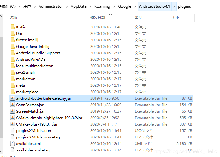Image resolution: width=220 pixels, height=157 pixels.
Task: Navigate to Google folder in address bar
Action: pyautogui.click(x=125, y=6)
